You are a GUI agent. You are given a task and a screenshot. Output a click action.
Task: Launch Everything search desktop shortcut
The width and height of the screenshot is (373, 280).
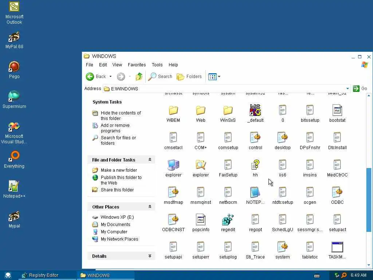(14, 160)
